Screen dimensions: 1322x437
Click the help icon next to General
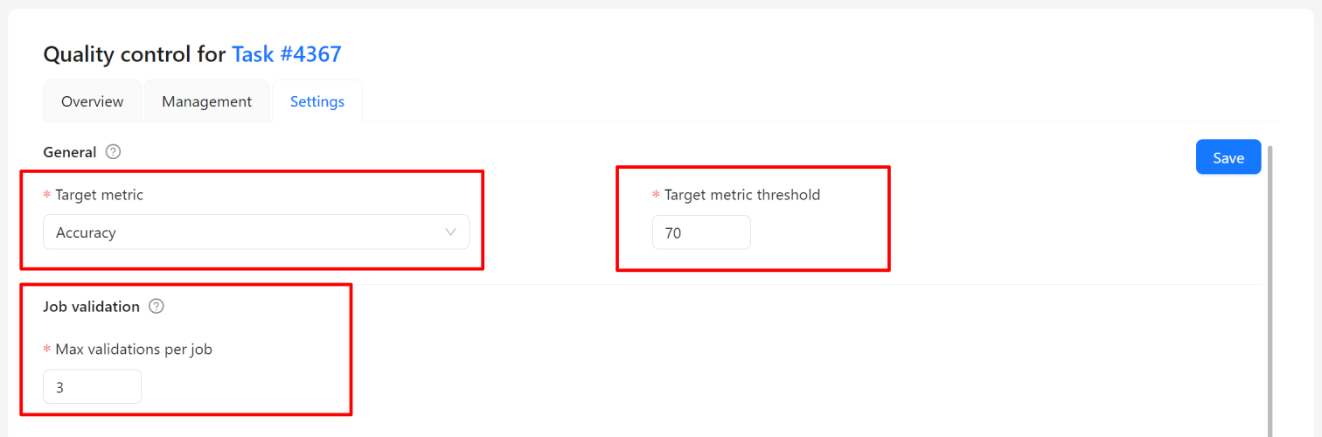point(113,152)
